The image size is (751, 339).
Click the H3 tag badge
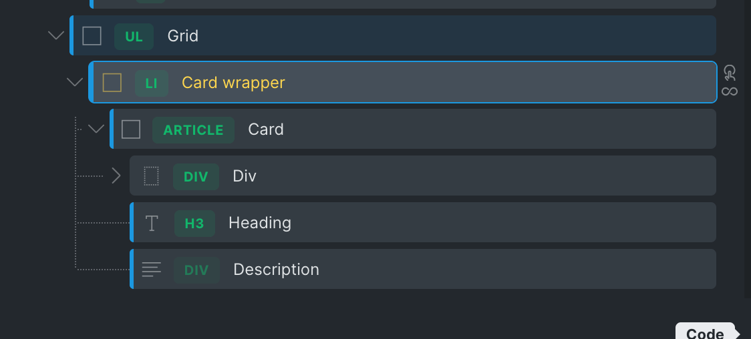tap(194, 224)
